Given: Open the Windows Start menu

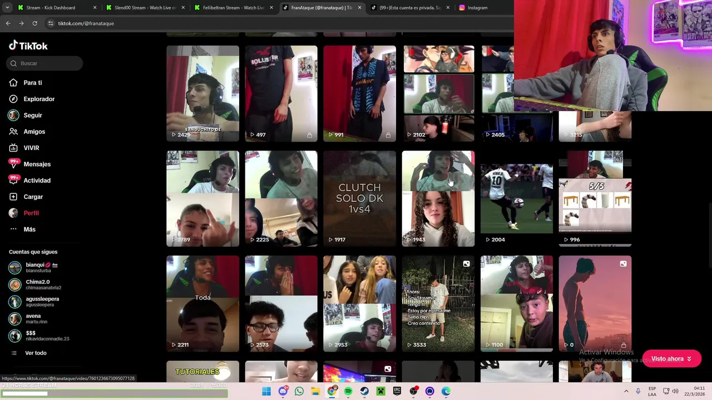Looking at the screenshot, I should (x=266, y=391).
